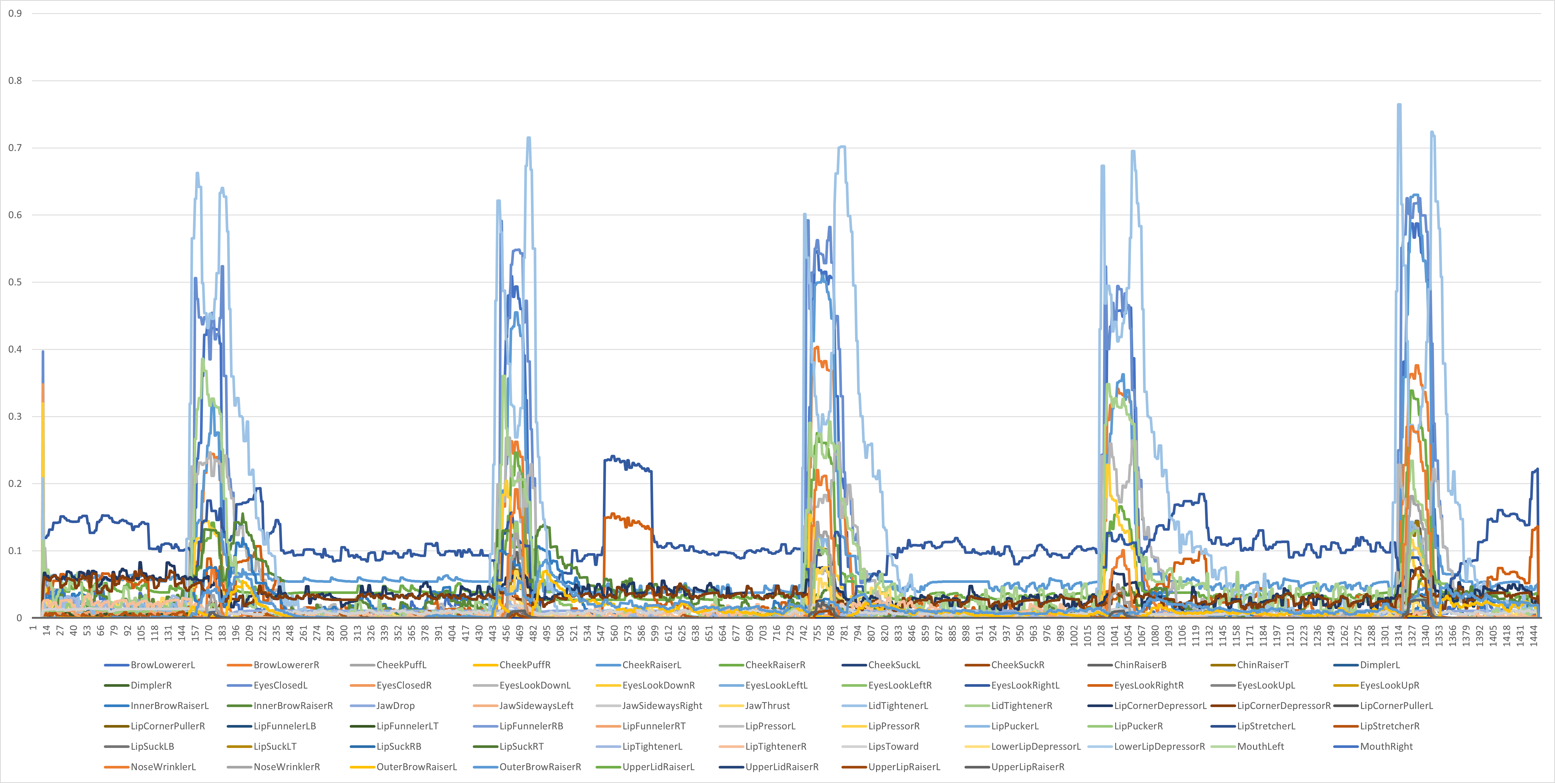Select the NoseWrinklerL legend label
Image resolution: width=1555 pixels, height=783 pixels.
coord(163,767)
